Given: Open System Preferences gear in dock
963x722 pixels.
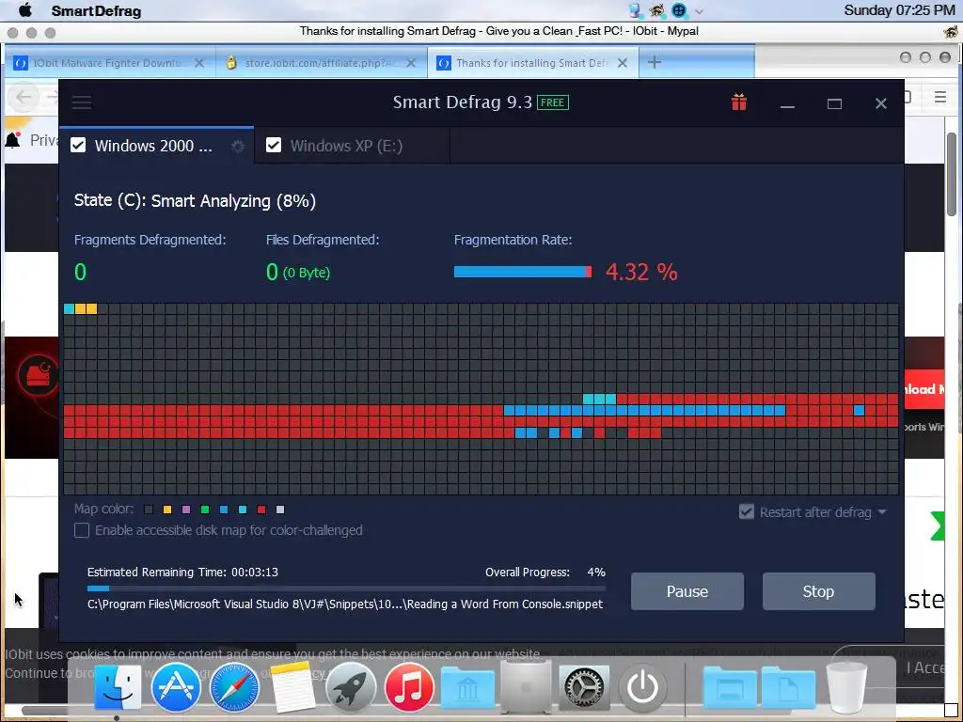Looking at the screenshot, I should coord(584,687).
